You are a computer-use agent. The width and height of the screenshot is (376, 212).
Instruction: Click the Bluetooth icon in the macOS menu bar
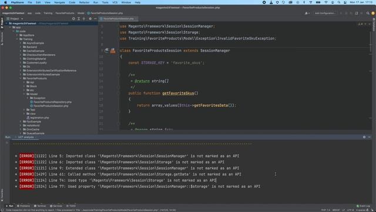pyautogui.click(x=304, y=2)
